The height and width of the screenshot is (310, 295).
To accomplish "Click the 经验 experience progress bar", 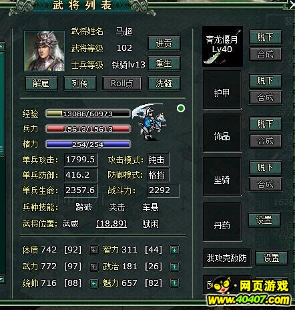I will coord(88,114).
